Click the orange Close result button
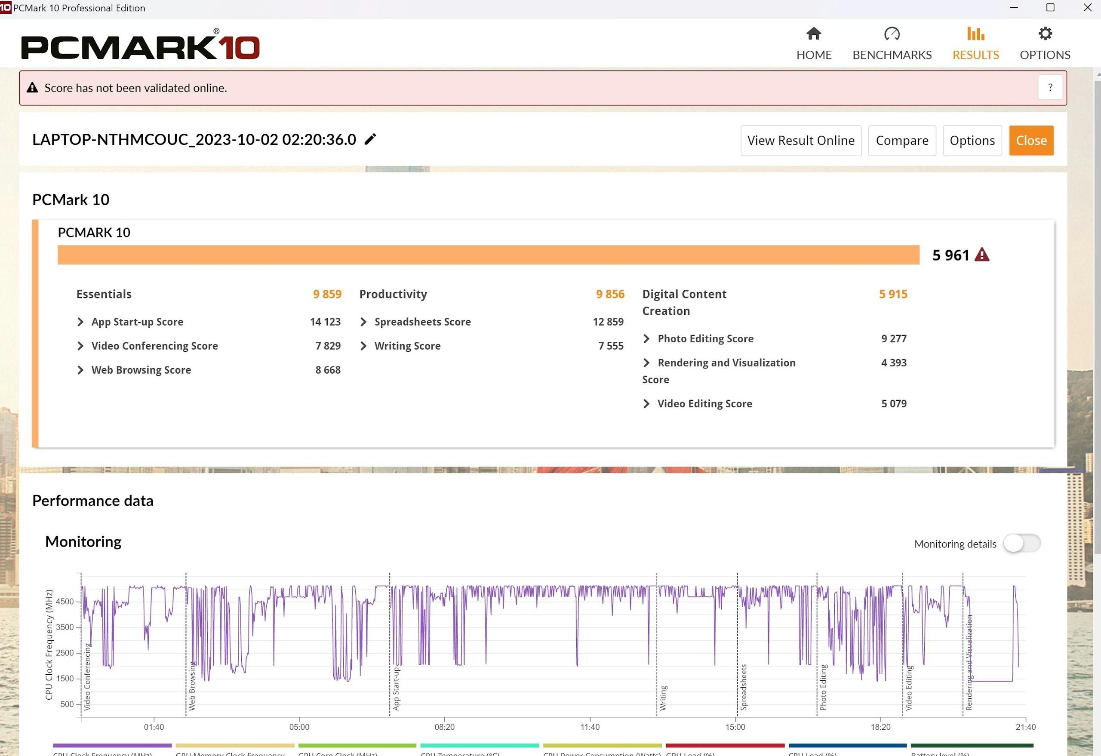Screen dimensions: 1101x756 1031,141
